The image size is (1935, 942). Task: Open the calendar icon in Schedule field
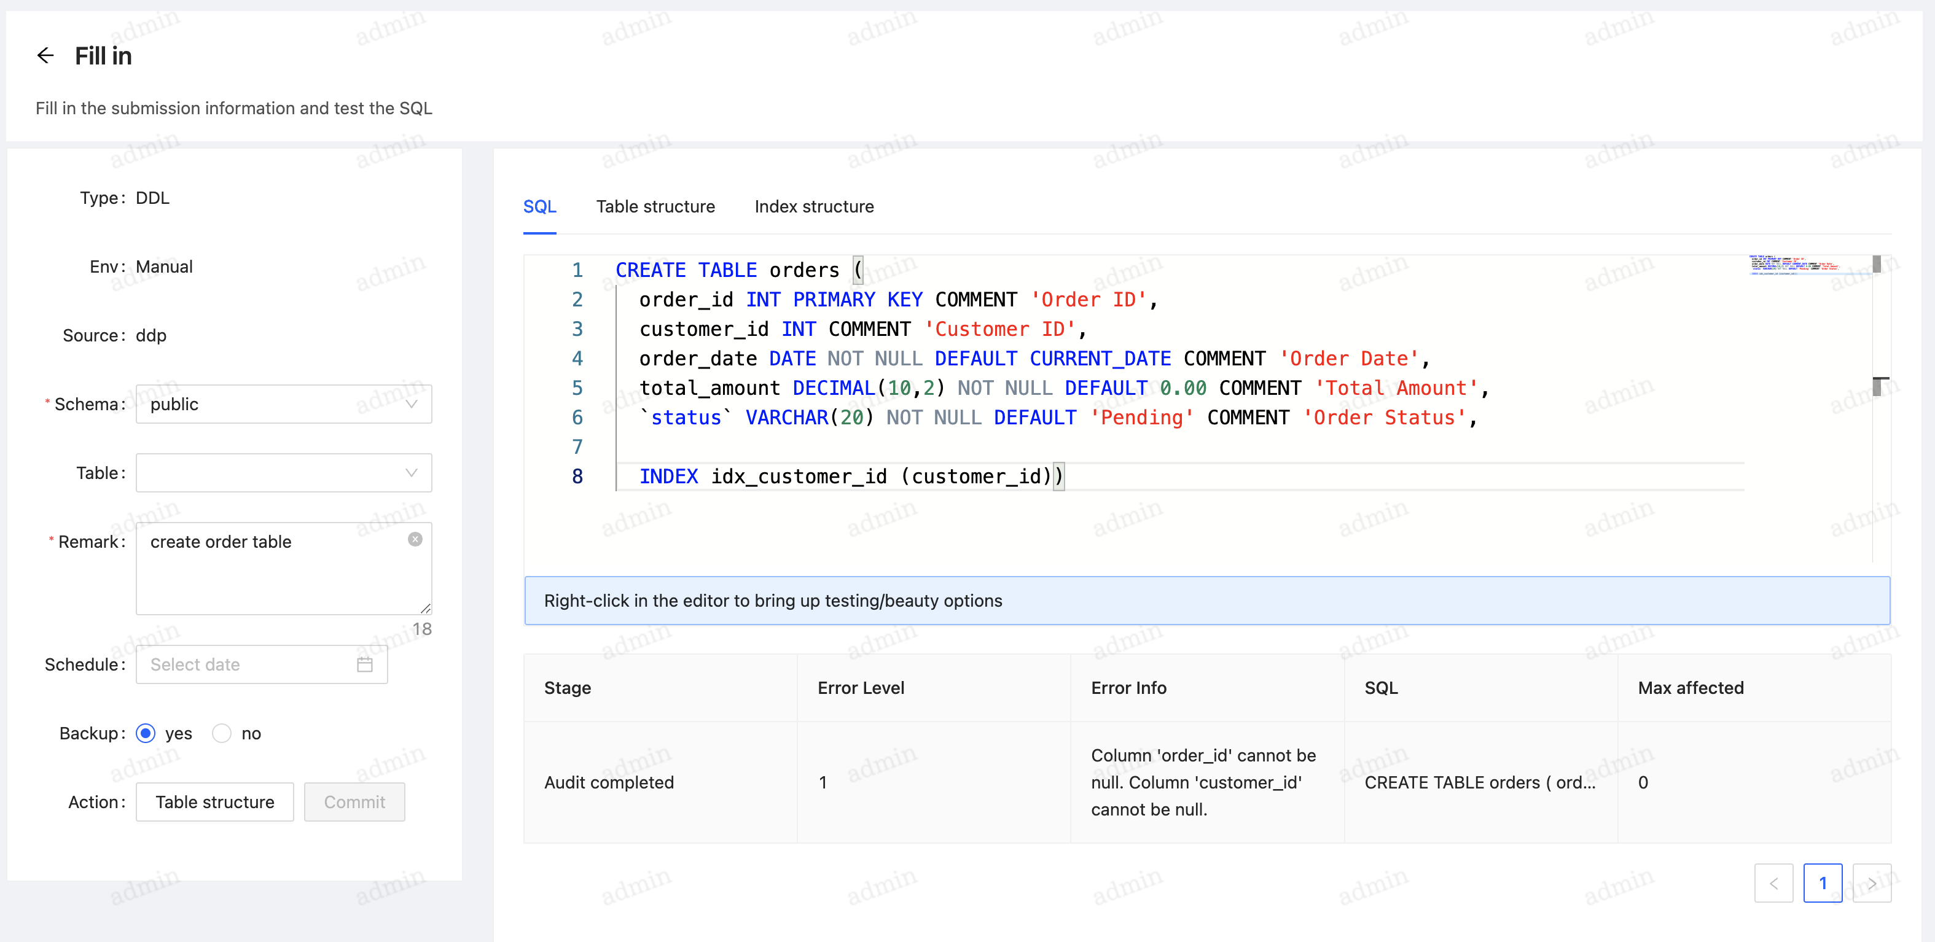click(365, 664)
